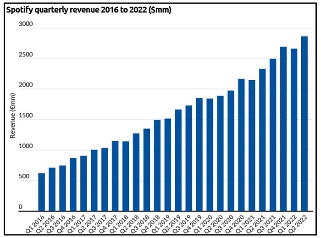The height and width of the screenshot is (238, 321).
Task: Click the 'Q4 2018' x-axis label
Action: coord(151,224)
